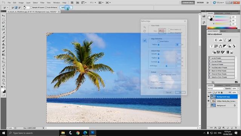Enable Decontaminate Colors checkbox
241x136 pixels.
pyautogui.click(x=160, y=75)
